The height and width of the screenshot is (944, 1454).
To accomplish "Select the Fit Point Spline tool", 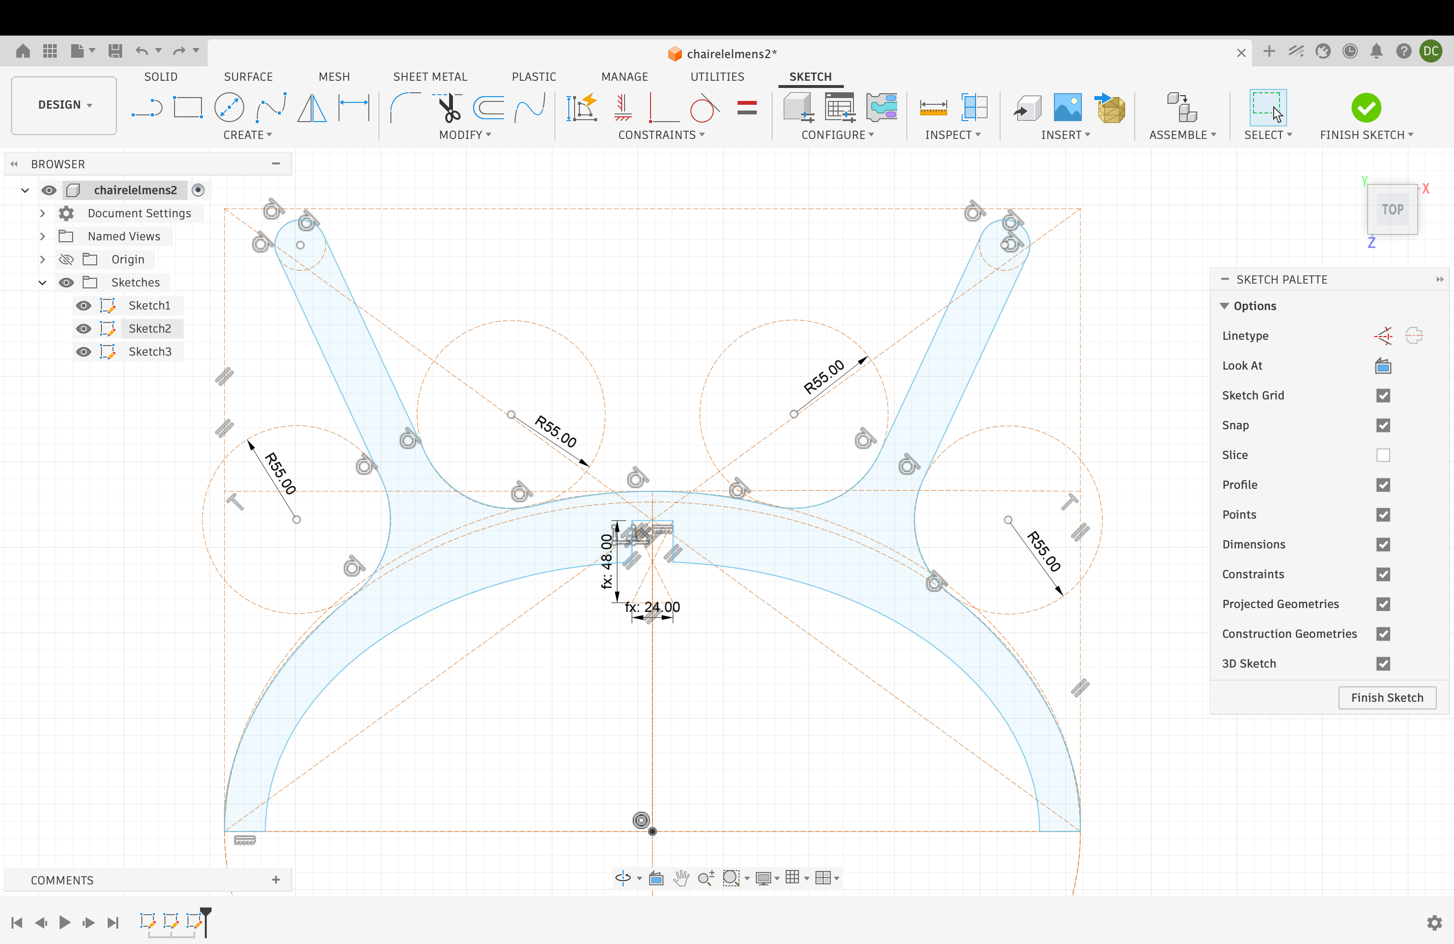I will 271,108.
